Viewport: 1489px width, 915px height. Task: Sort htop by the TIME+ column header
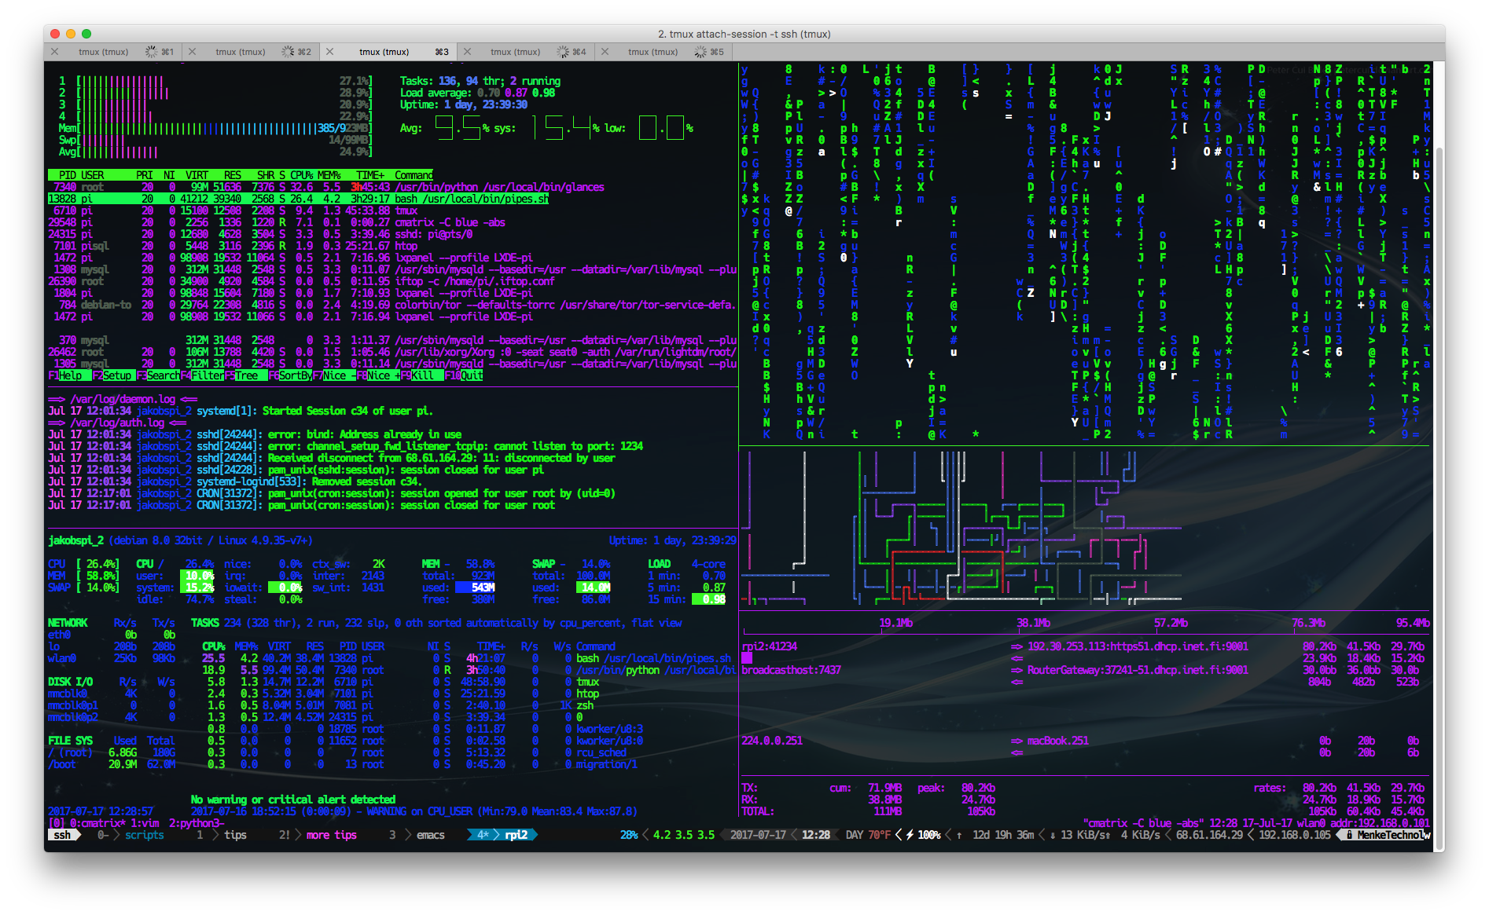coord(370,175)
